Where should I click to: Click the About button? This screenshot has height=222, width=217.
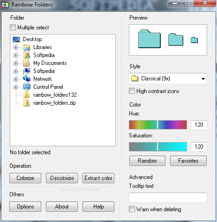coord(62,207)
